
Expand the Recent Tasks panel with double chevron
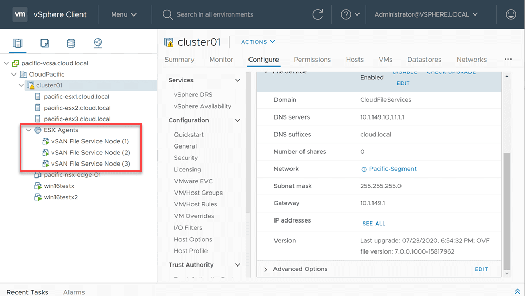[517, 292]
